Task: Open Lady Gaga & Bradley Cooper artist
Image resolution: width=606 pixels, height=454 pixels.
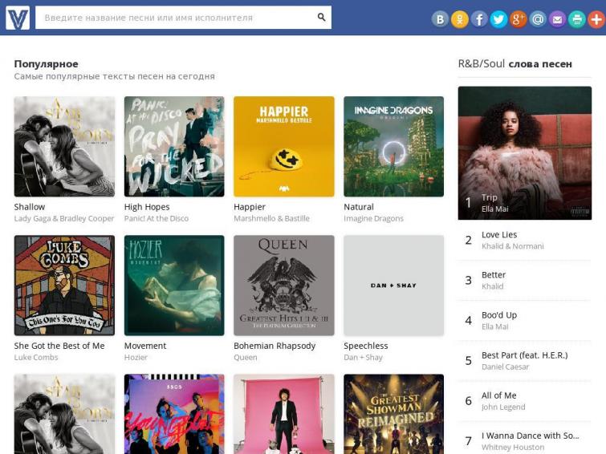Action: (64, 218)
